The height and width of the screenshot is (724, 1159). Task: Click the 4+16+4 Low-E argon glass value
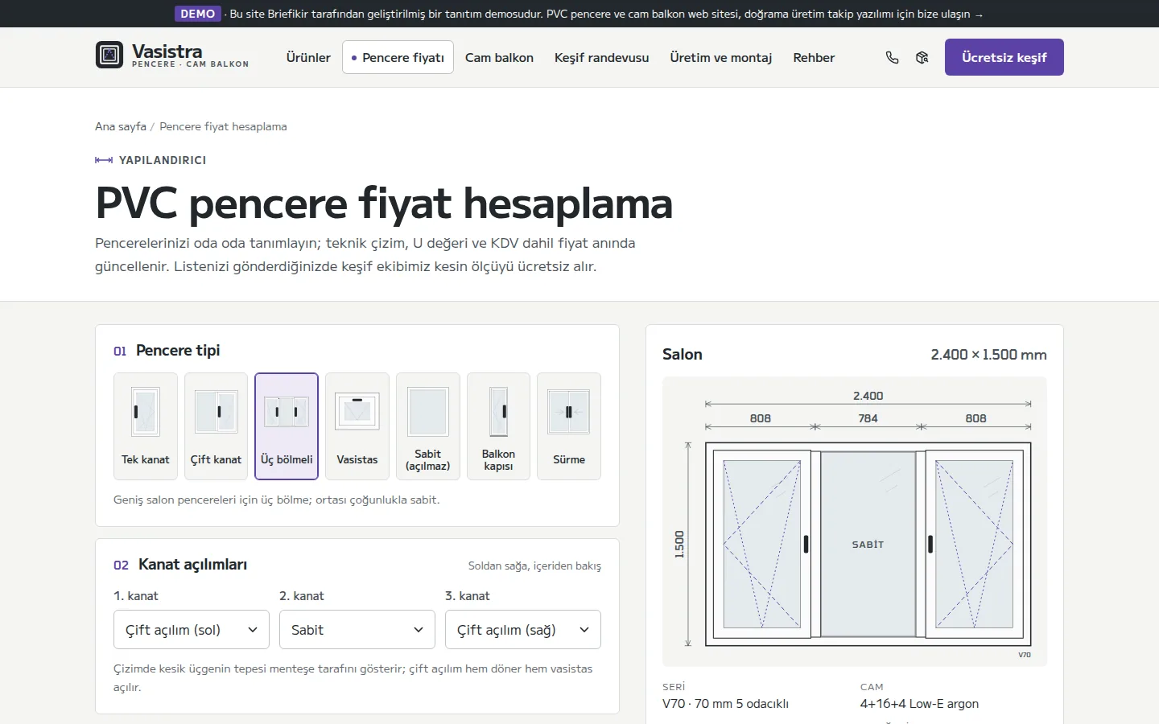tap(919, 704)
